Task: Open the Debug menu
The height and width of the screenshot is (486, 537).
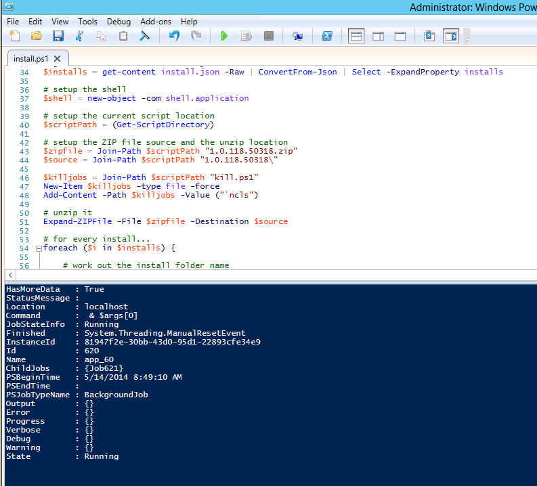Action: 119,22
